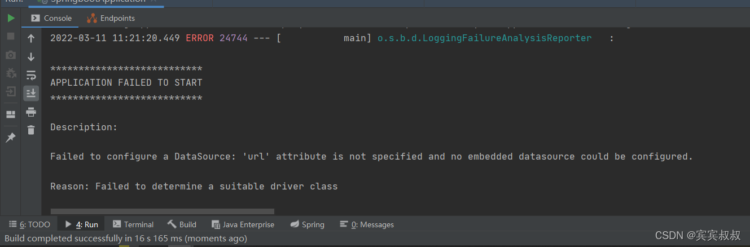Click the Dump Threads camera icon
Image resolution: width=750 pixels, height=247 pixels.
[11, 55]
